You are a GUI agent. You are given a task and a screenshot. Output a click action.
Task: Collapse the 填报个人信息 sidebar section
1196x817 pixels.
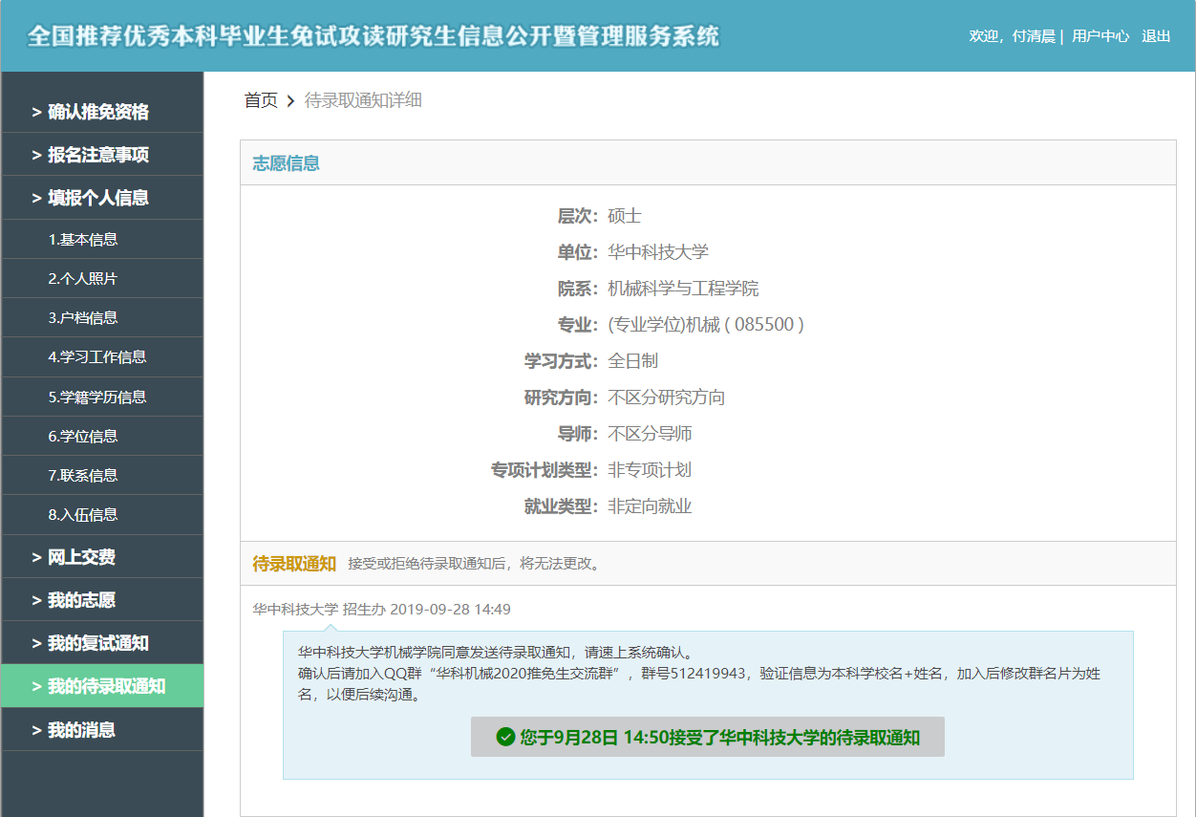97,198
